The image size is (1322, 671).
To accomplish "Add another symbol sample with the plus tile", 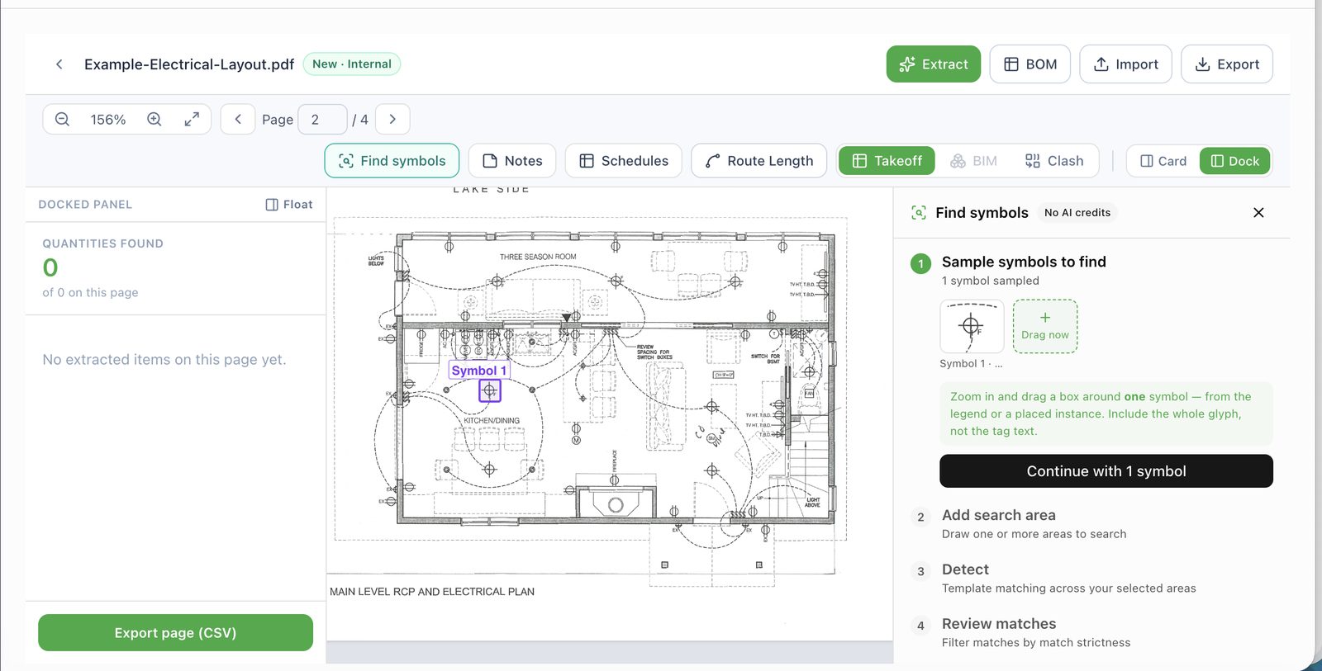I will tap(1045, 326).
